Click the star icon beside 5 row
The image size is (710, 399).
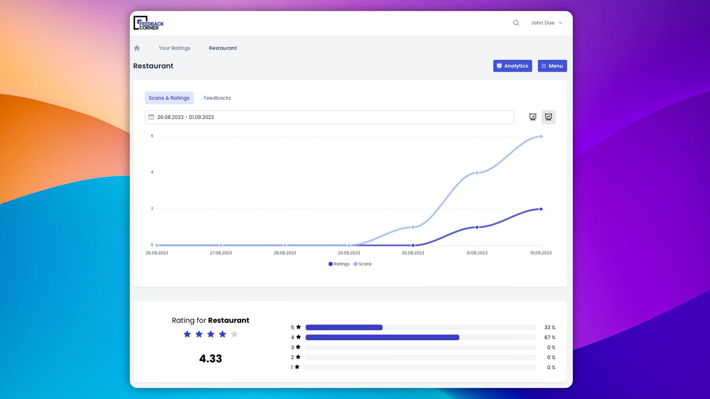click(x=298, y=327)
